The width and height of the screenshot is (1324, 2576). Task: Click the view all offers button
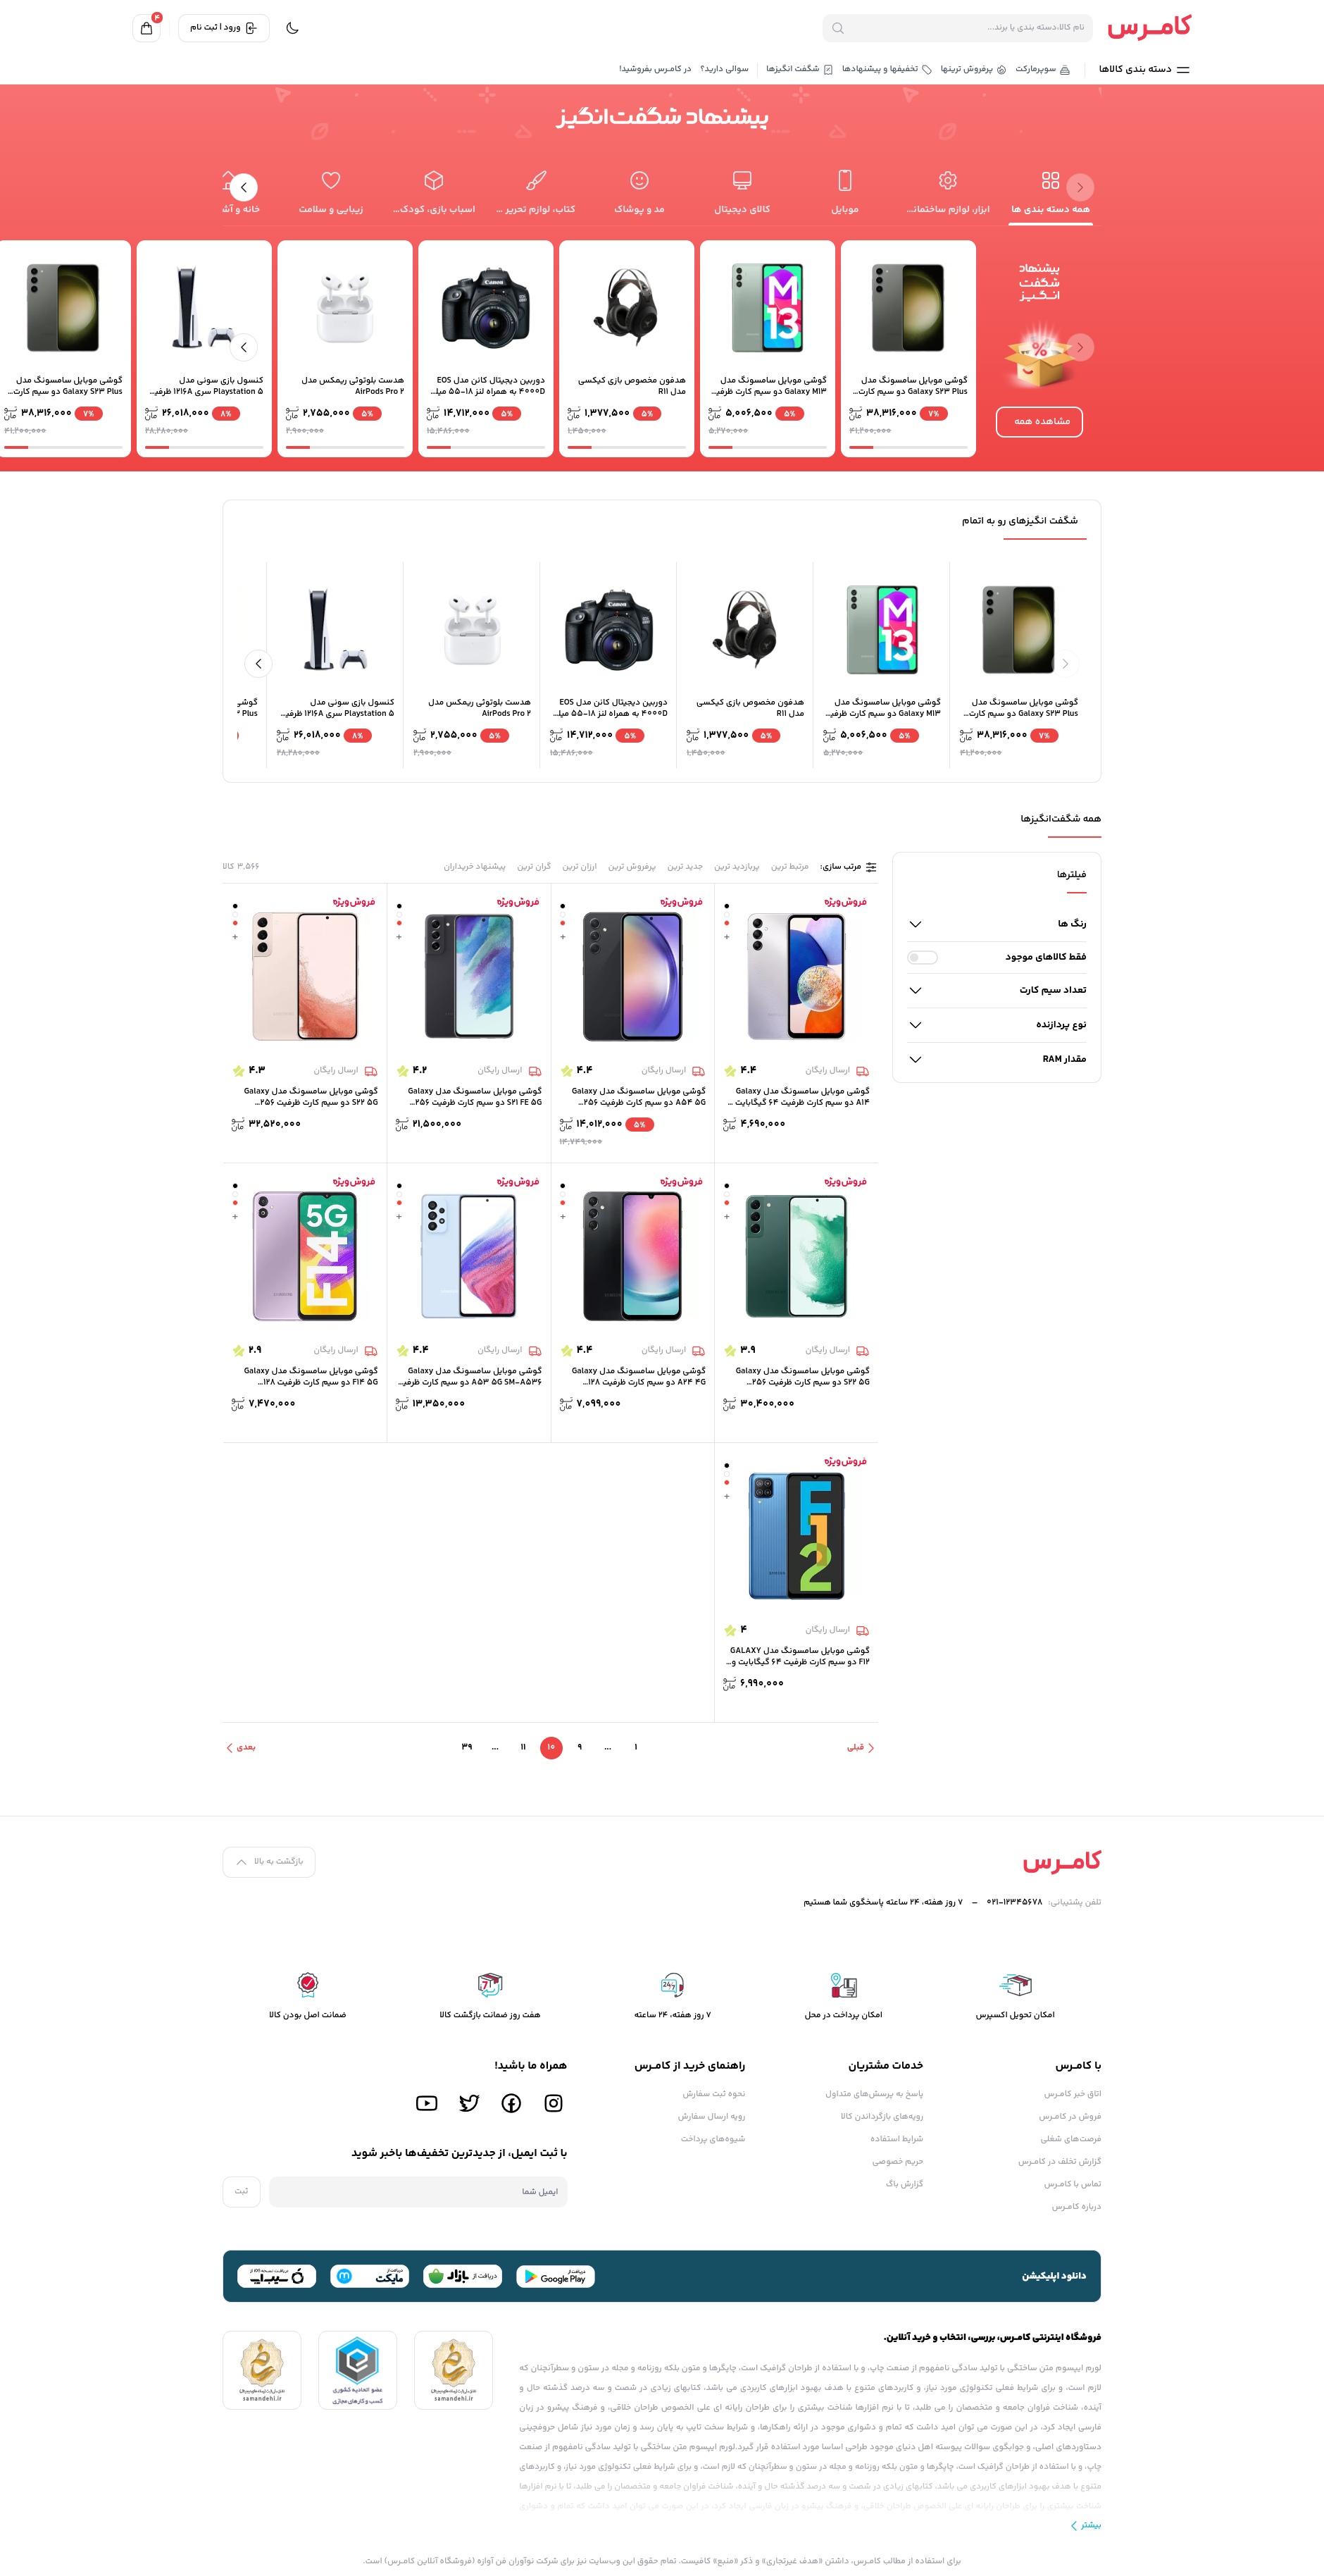coord(1040,422)
